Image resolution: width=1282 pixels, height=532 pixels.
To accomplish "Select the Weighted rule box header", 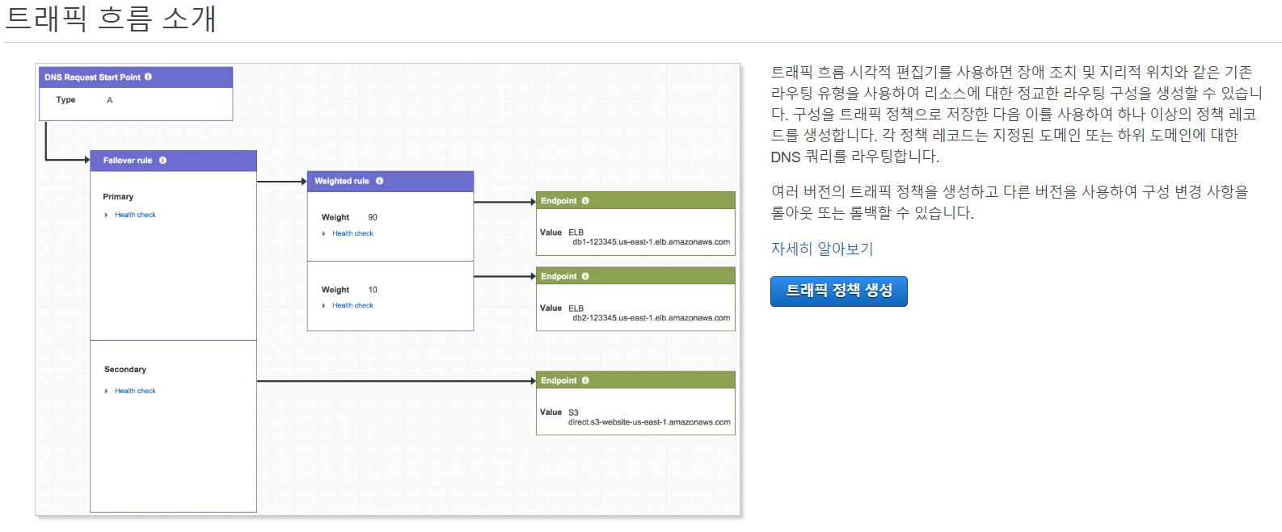I will [390, 181].
